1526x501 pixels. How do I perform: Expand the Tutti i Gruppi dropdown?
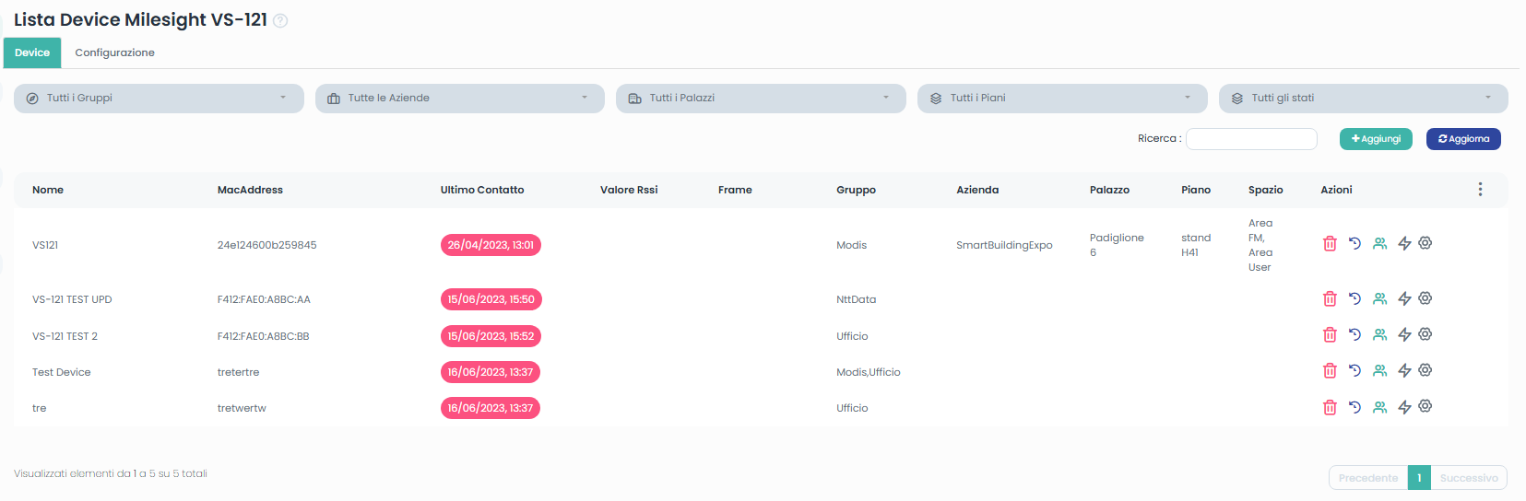(x=159, y=99)
